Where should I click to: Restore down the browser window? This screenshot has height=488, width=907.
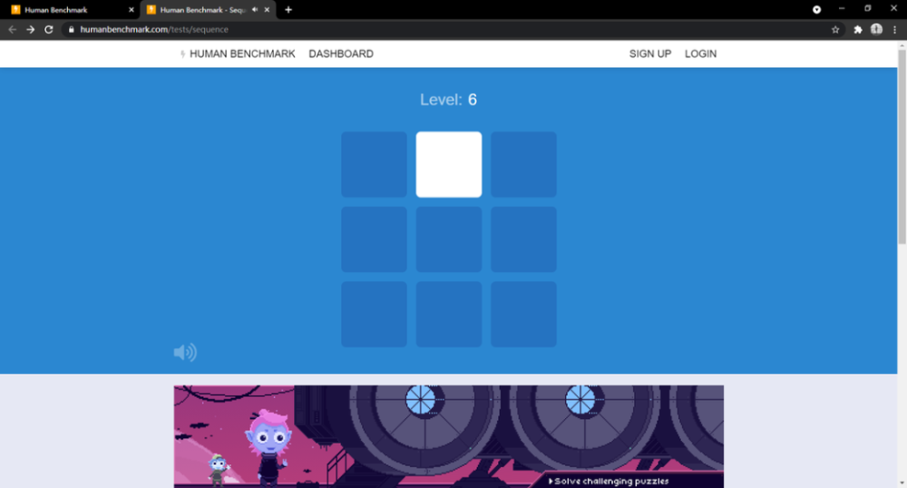(868, 9)
